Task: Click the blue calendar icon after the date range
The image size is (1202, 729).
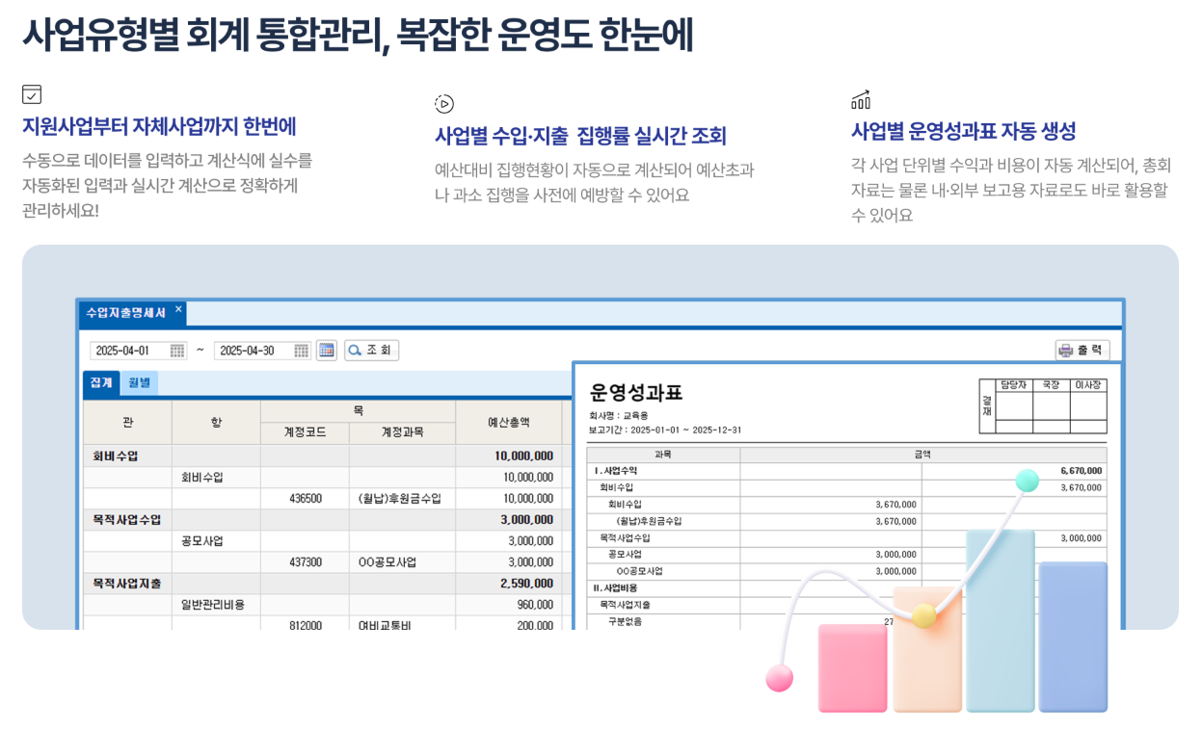Action: click(x=326, y=351)
